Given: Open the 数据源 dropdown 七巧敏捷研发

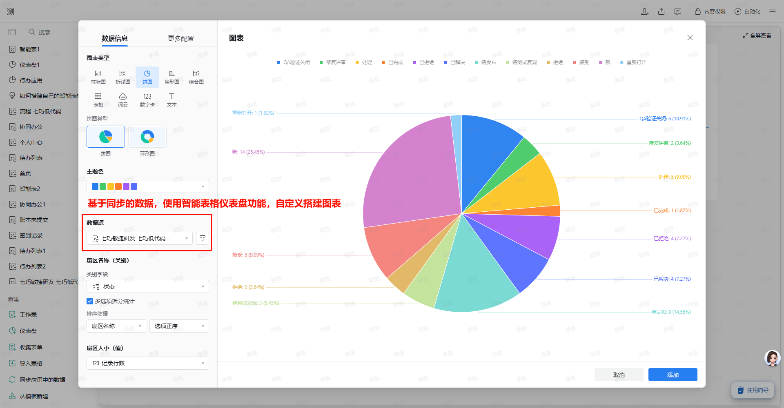Looking at the screenshot, I should tap(140, 238).
